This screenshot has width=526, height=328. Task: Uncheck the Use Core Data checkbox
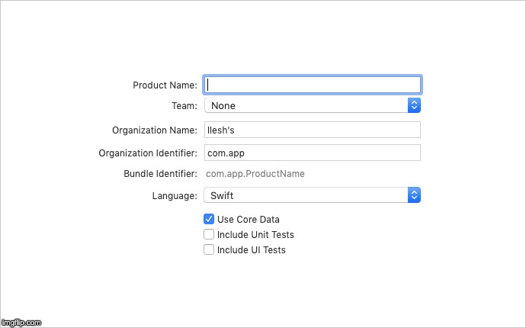point(209,220)
